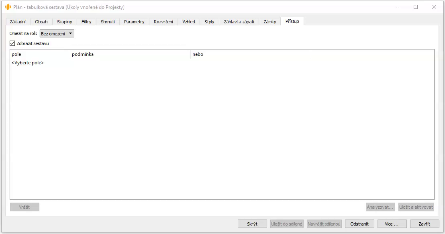
Task: Uncheck the Zobrazit sestavu checkbox
Action: click(x=12, y=43)
